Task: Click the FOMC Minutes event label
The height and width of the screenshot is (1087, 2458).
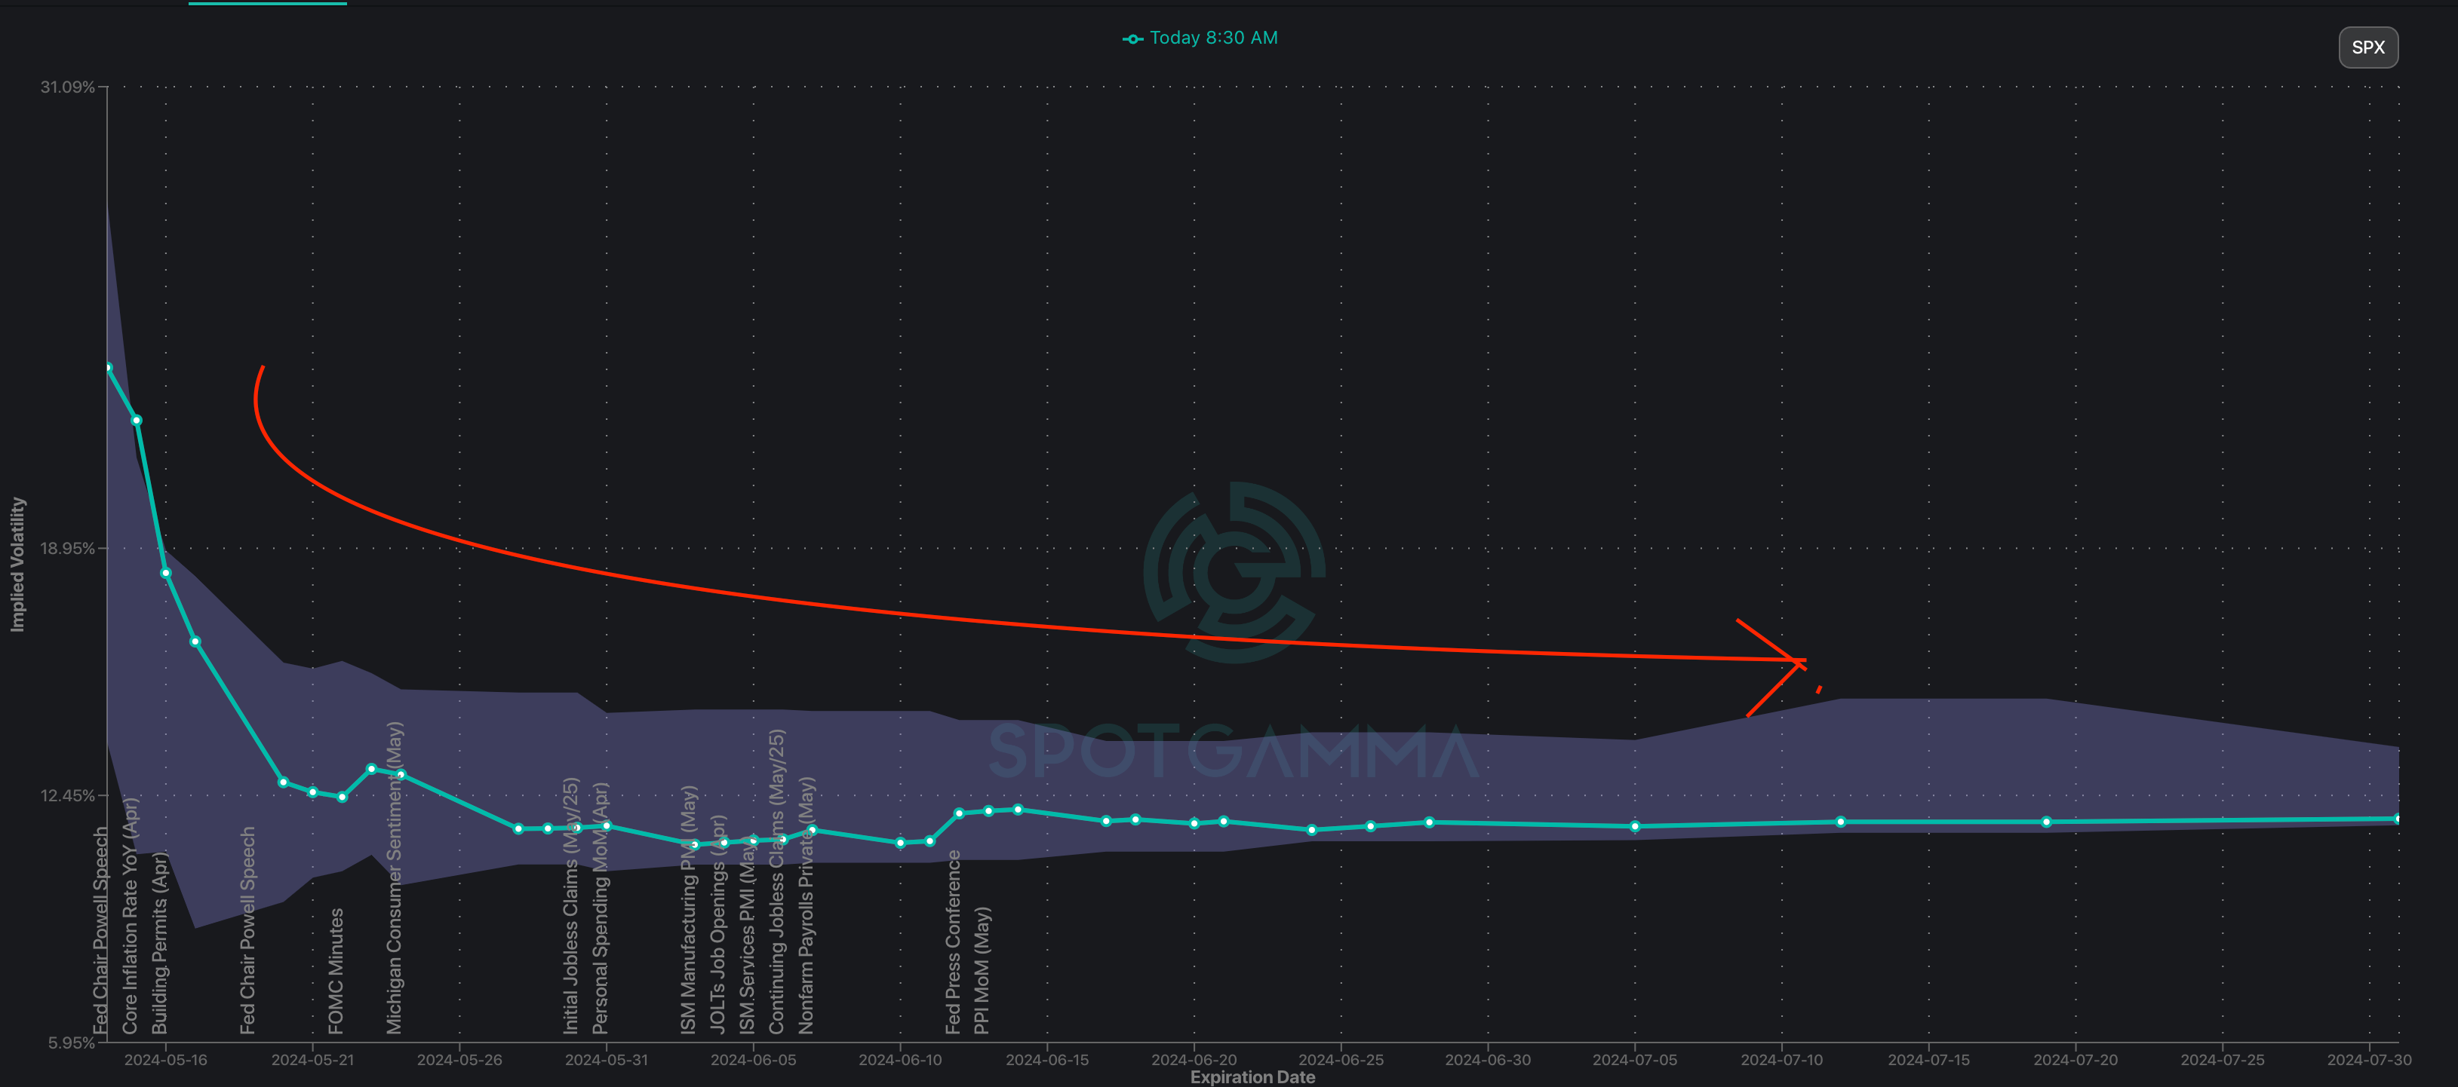Action: [x=336, y=971]
